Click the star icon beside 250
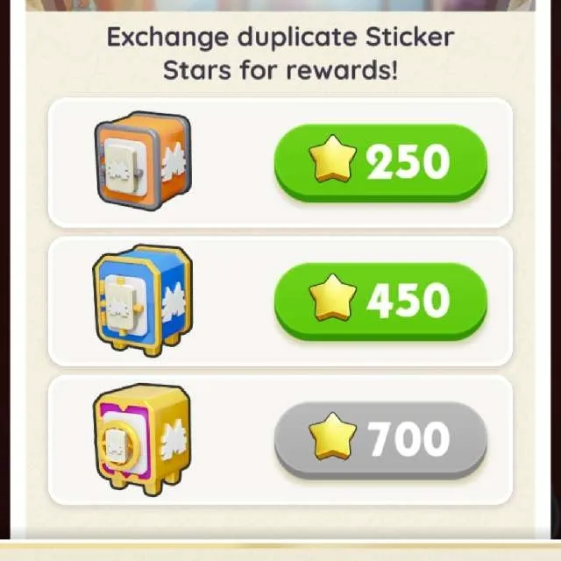The image size is (561, 561). click(x=332, y=158)
